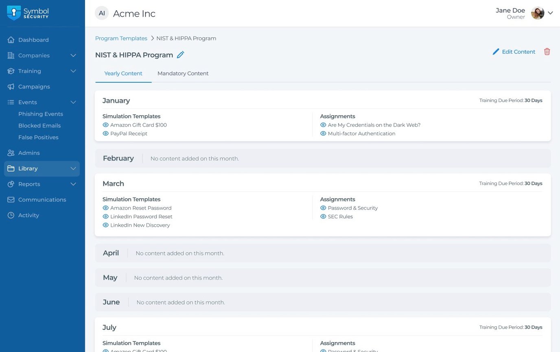Screen dimensions: 560x352
Task: Preview the Multi-factor Authentication assignment
Action: point(323,133)
